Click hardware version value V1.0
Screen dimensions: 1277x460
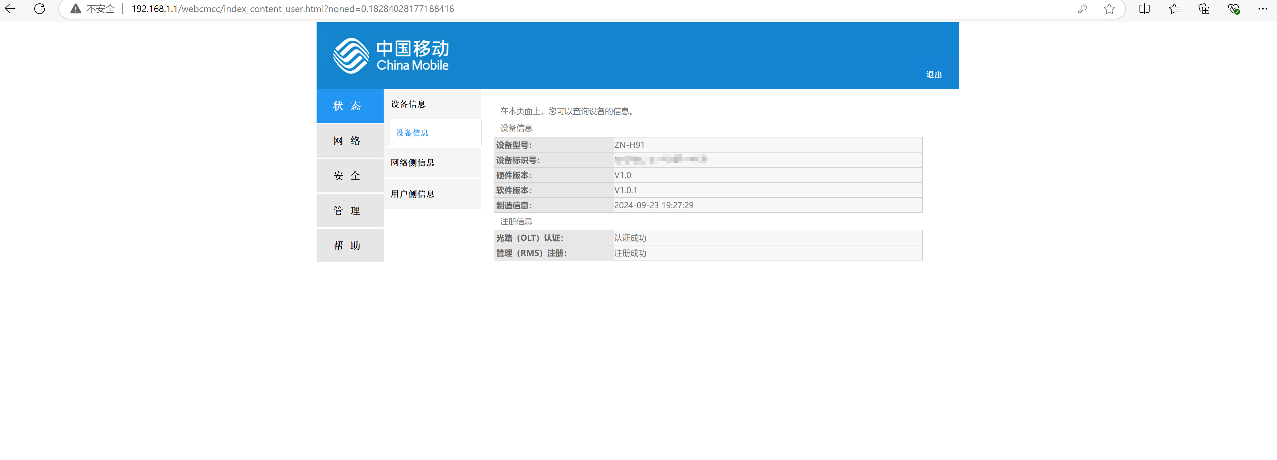pos(622,175)
